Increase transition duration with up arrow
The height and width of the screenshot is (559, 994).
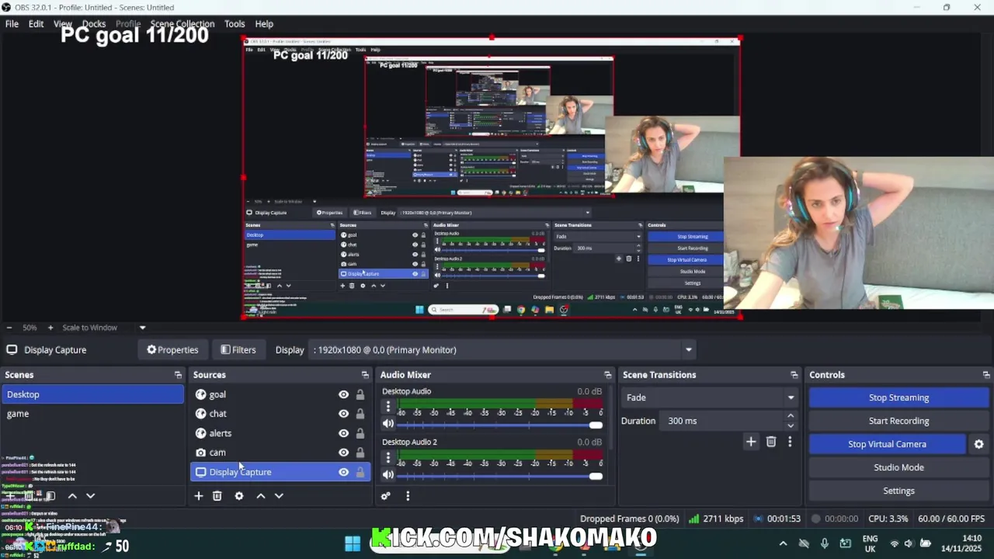point(791,416)
